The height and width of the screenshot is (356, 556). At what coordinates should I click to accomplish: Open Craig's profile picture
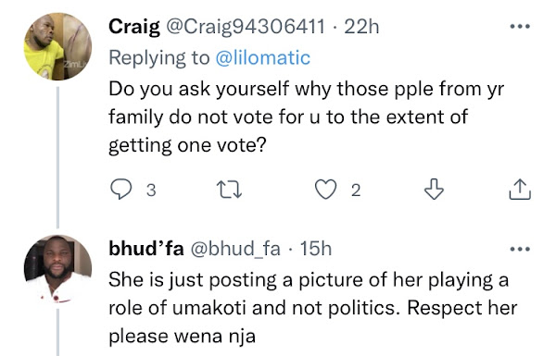click(57, 47)
